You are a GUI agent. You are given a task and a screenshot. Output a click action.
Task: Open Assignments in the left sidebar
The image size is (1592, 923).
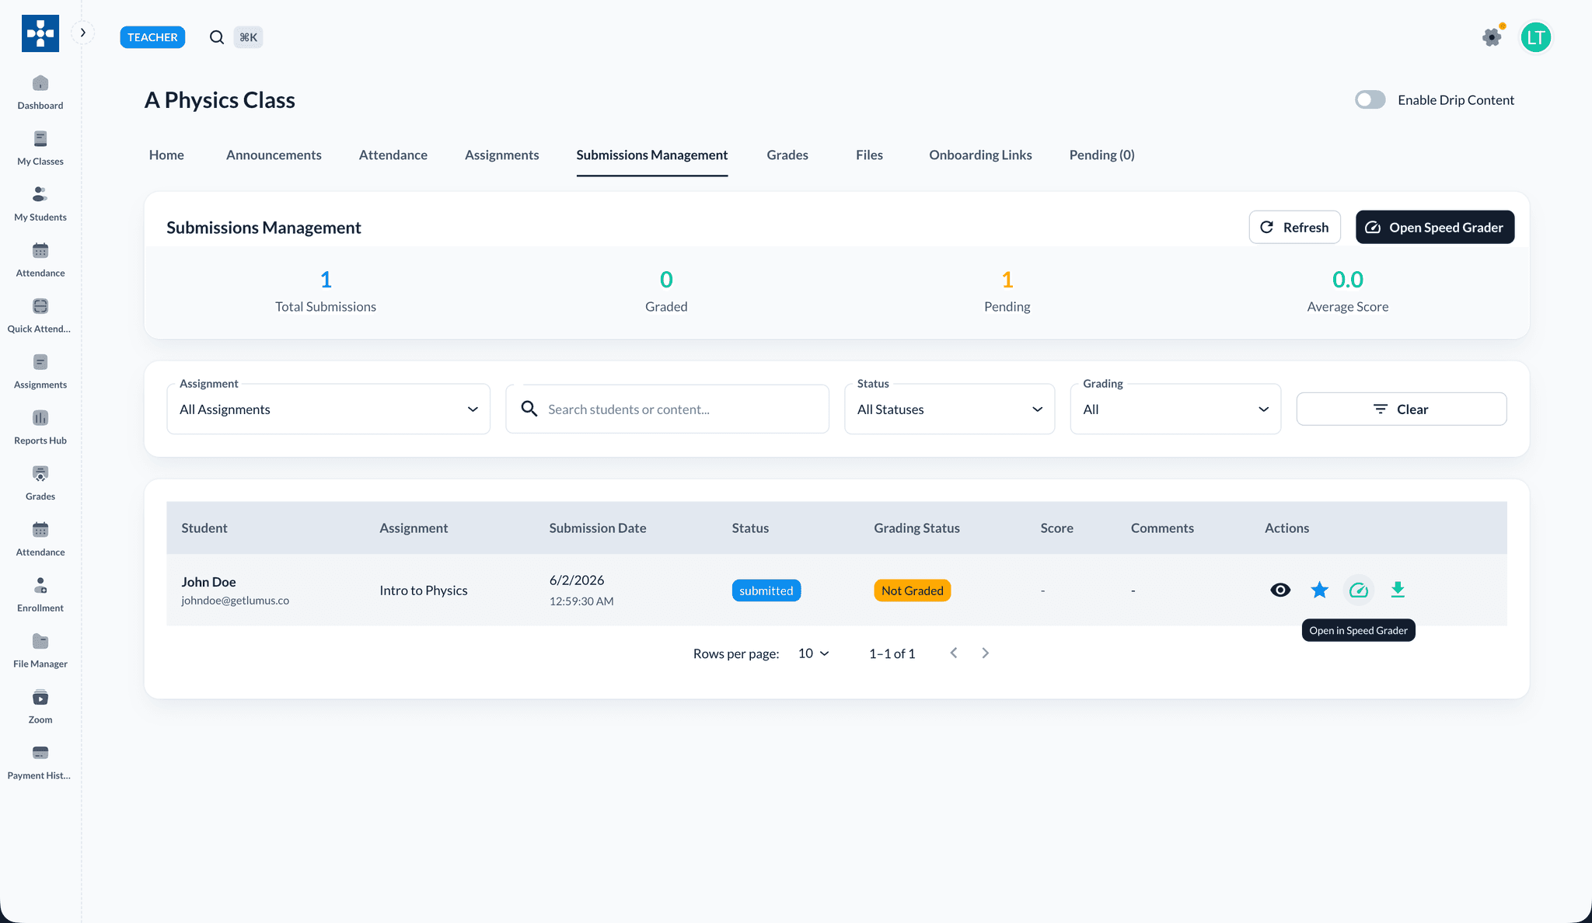tap(40, 372)
